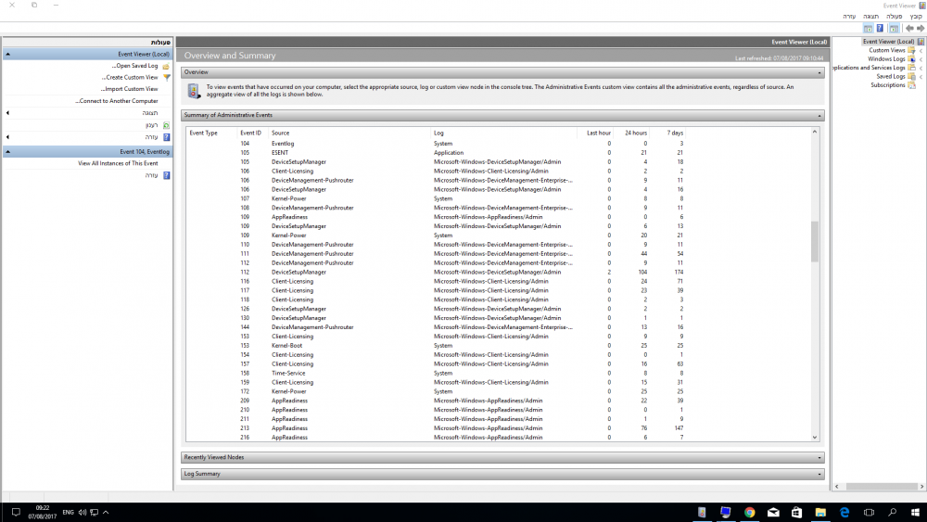
Task: Click Connect to Another Computer action
Action: [117, 101]
